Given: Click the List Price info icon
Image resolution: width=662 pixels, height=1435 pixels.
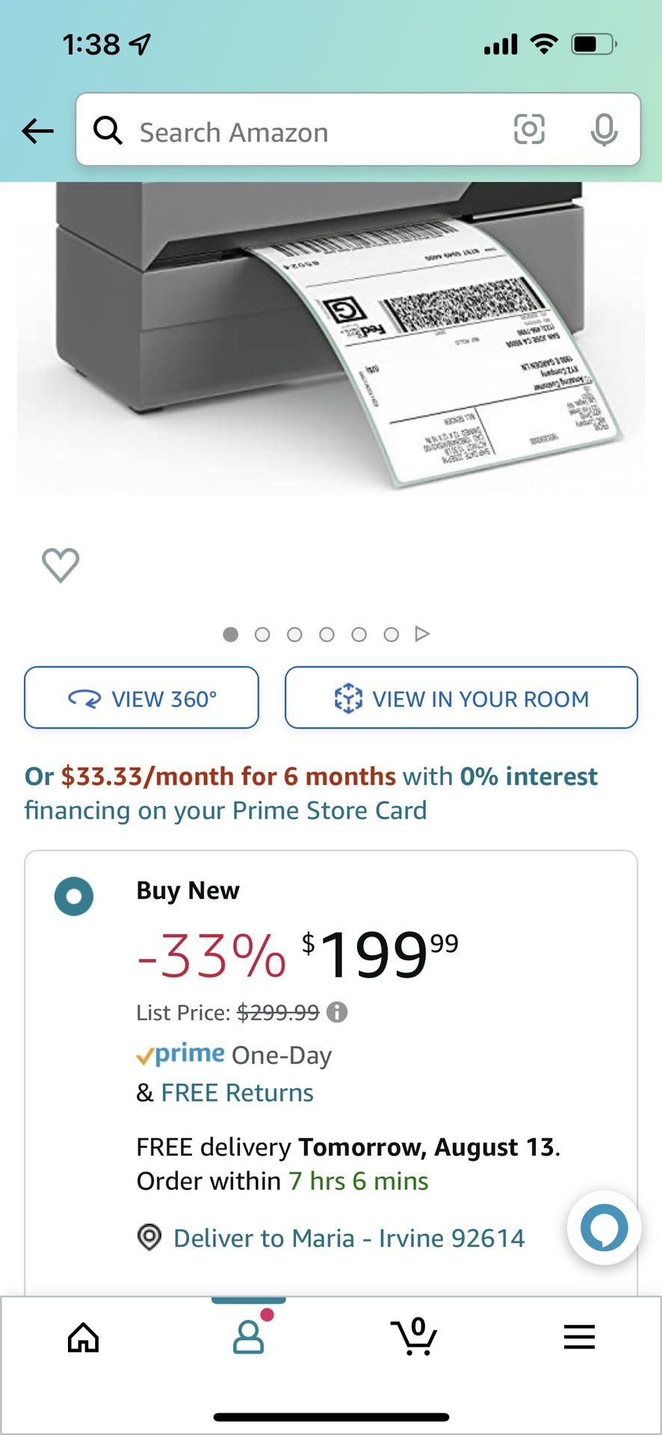Looking at the screenshot, I should point(337,1012).
